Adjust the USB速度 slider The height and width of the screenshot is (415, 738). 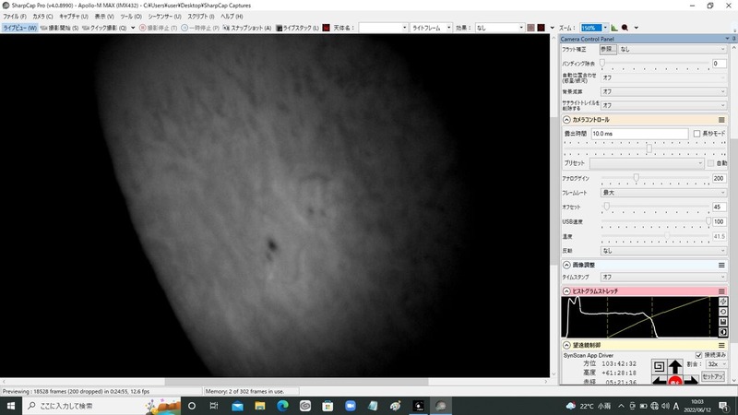[708, 220]
